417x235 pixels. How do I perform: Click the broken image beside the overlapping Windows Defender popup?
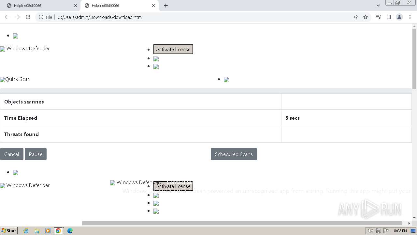113,183
